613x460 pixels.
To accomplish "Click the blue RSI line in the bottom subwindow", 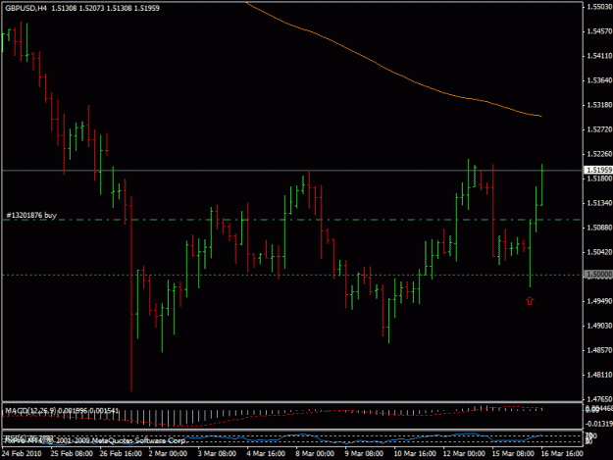I will pyautogui.click(x=274, y=438).
